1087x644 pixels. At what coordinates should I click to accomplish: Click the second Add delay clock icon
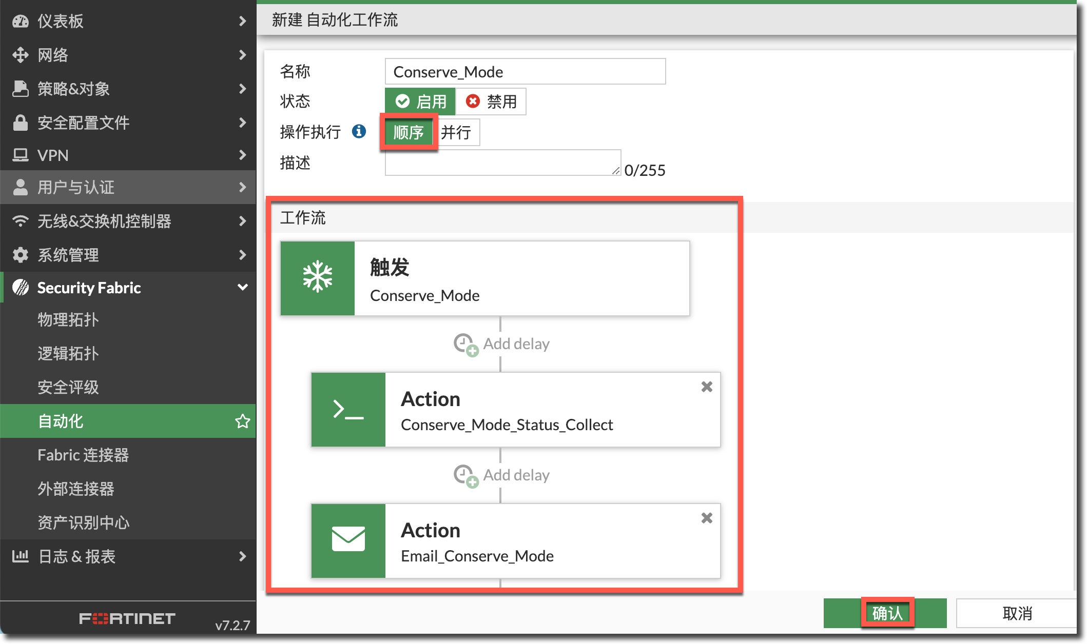pyautogui.click(x=465, y=475)
